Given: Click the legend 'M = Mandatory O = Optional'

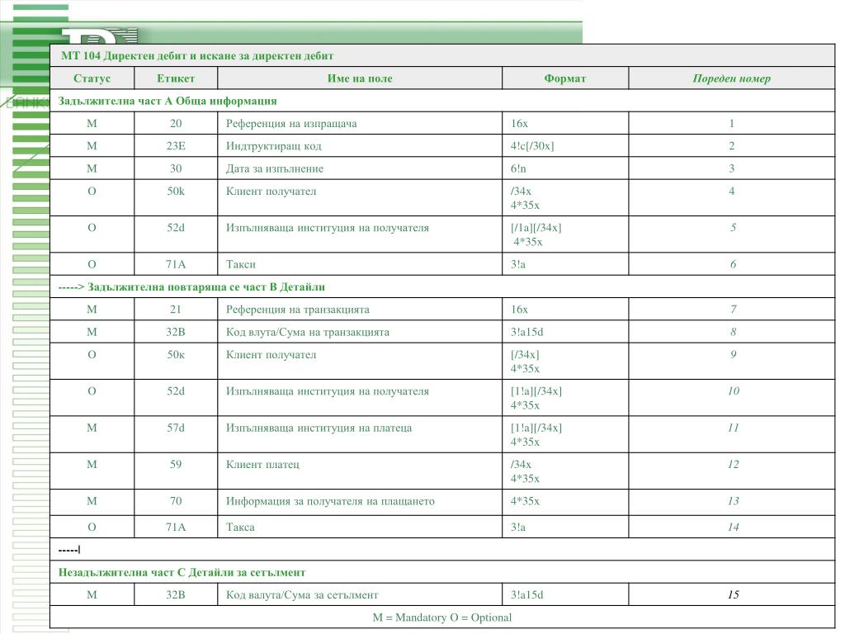Looking at the screenshot, I should coord(442,617).
